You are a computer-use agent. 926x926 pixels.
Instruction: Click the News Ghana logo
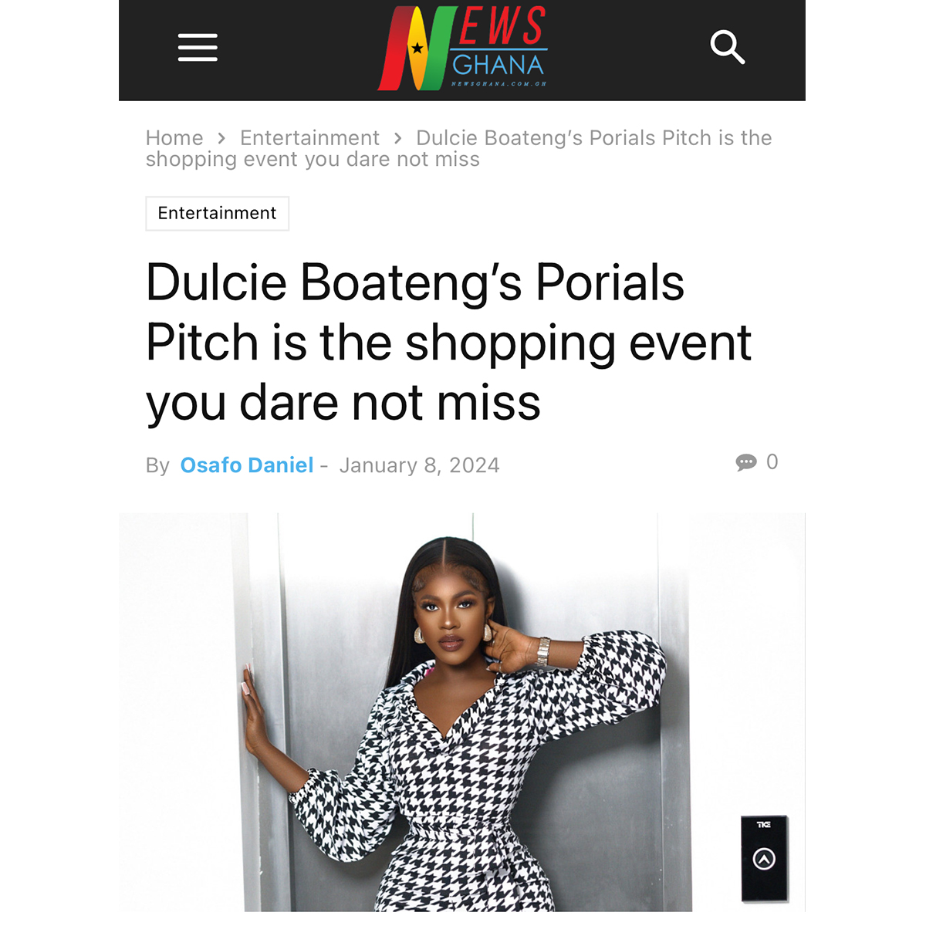point(462,48)
